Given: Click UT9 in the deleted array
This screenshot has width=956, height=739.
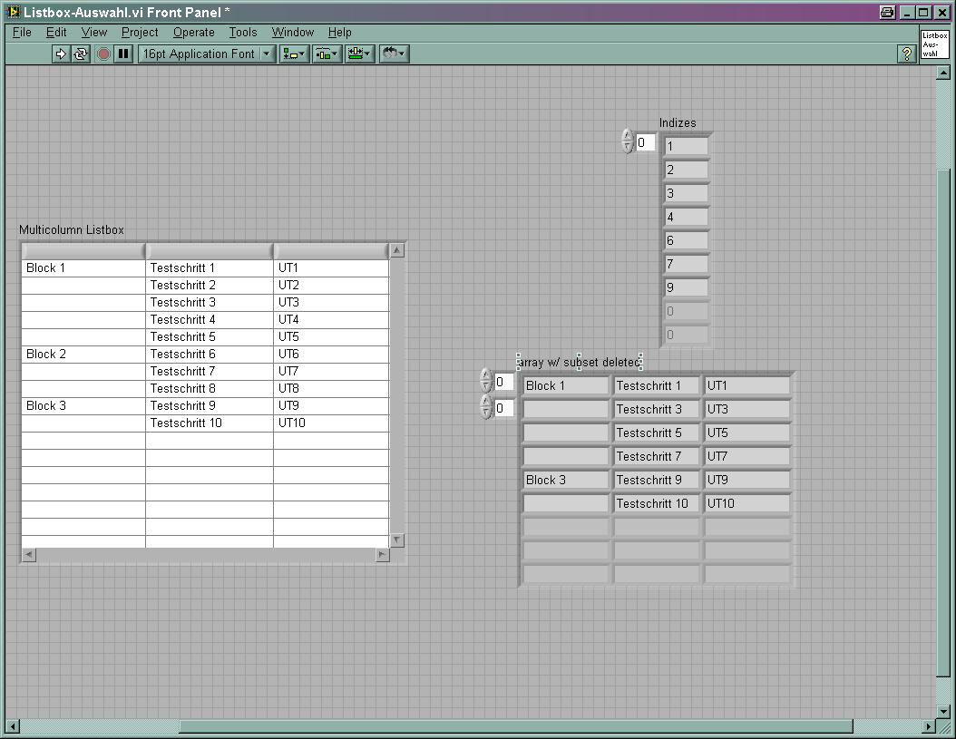Looking at the screenshot, I should (746, 480).
